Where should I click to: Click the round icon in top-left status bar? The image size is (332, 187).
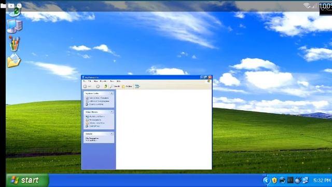pos(19,6)
